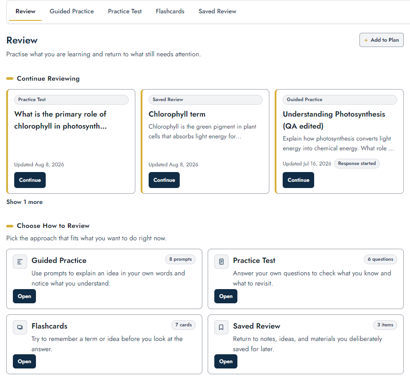Expand list with Show 1 more
Viewport: 410px width, 380px height.
tap(24, 202)
